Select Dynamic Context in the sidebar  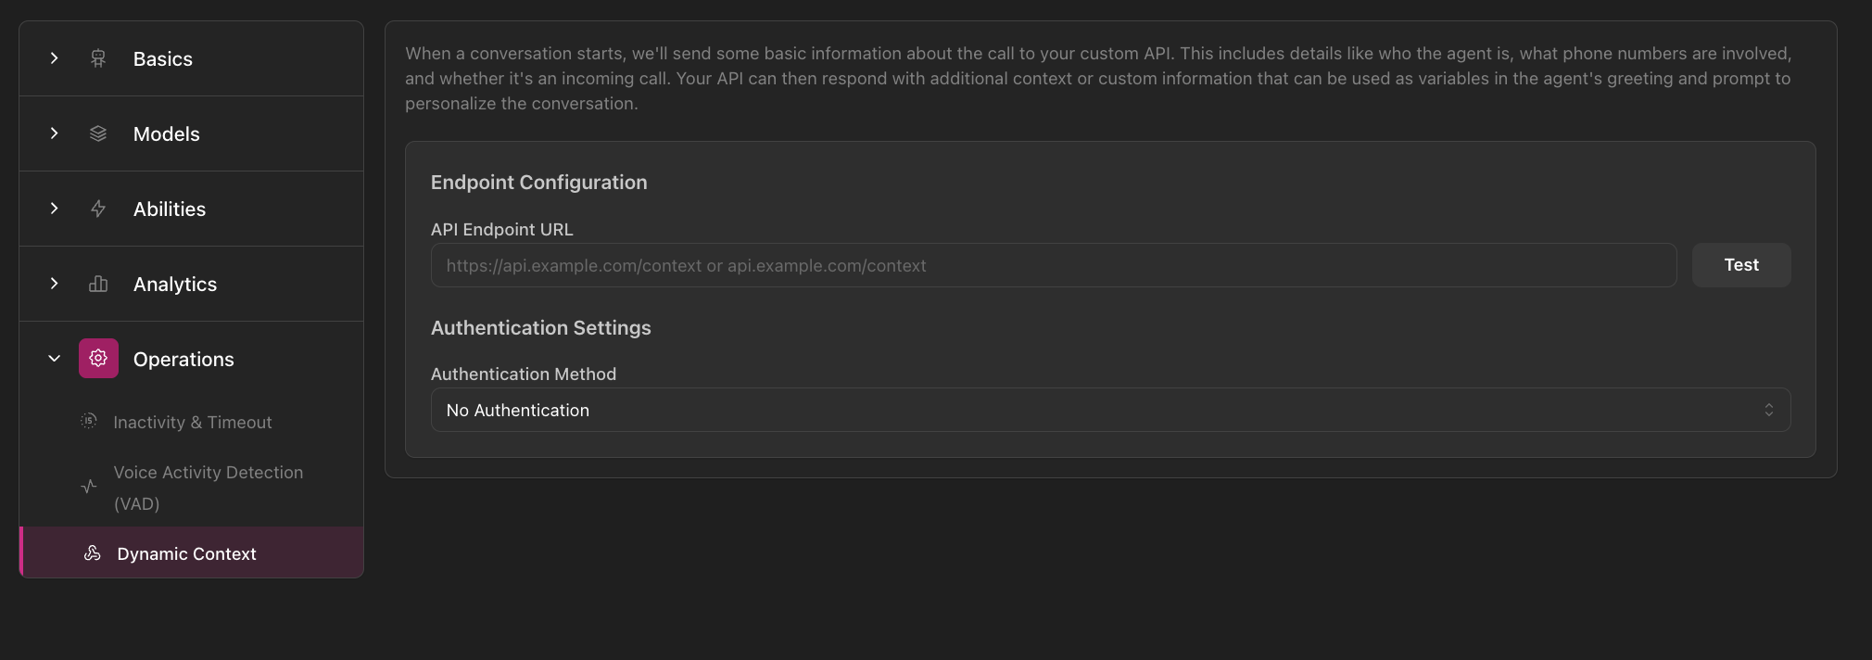185,552
